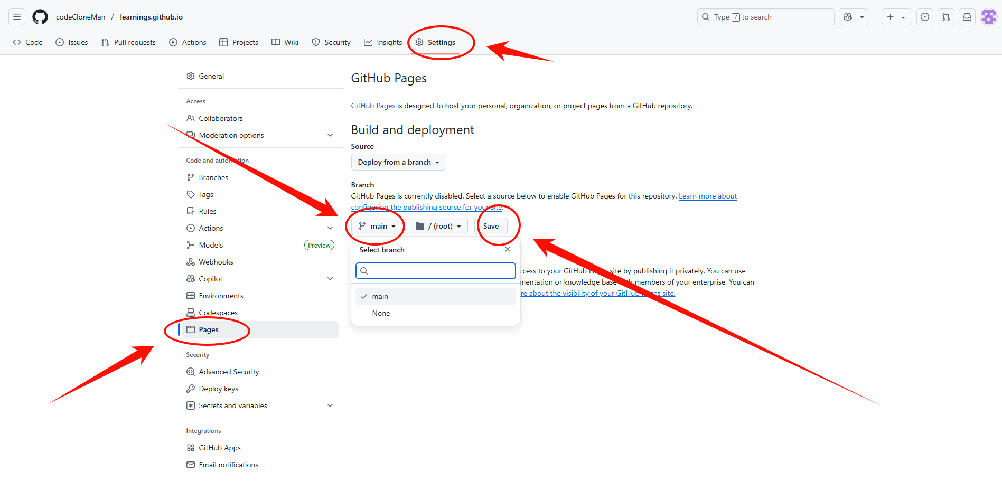Click the Wiki book icon
Screen dimensions: 1002x481
pyautogui.click(x=276, y=42)
